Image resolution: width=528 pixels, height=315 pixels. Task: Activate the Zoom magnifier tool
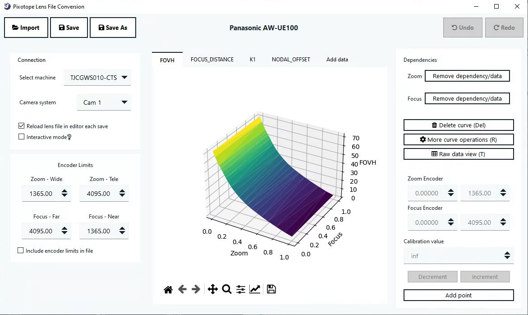tap(227, 289)
